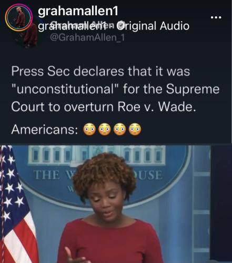Click the last flushed-face emoji
This screenshot has width=232, height=263.
tap(135, 129)
